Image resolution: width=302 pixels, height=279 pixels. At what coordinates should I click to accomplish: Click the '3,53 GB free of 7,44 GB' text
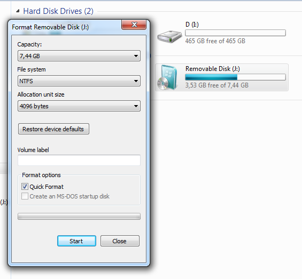point(217,85)
